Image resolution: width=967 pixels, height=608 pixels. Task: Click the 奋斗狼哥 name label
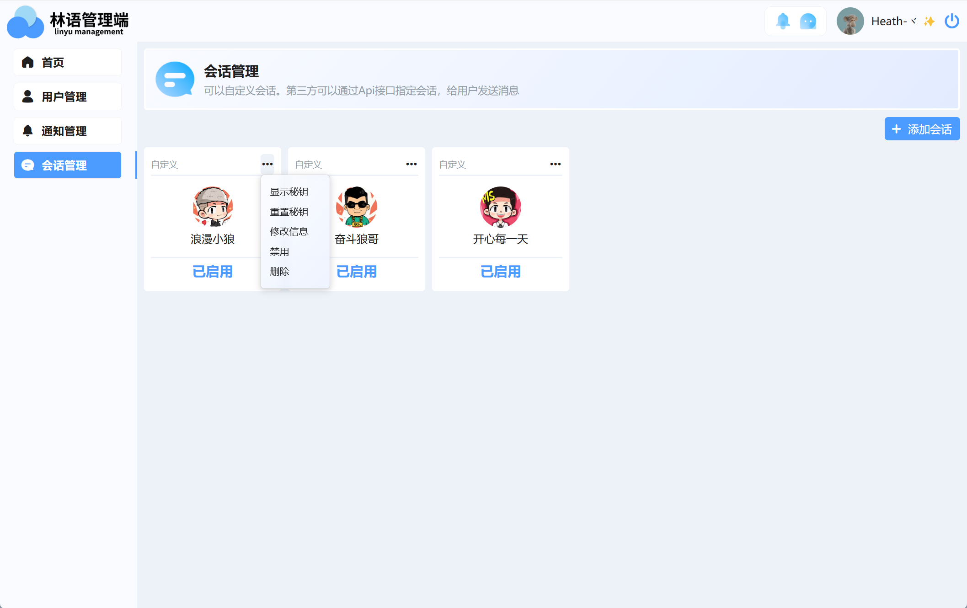[x=357, y=239]
